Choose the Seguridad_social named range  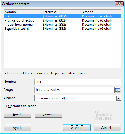62,29
